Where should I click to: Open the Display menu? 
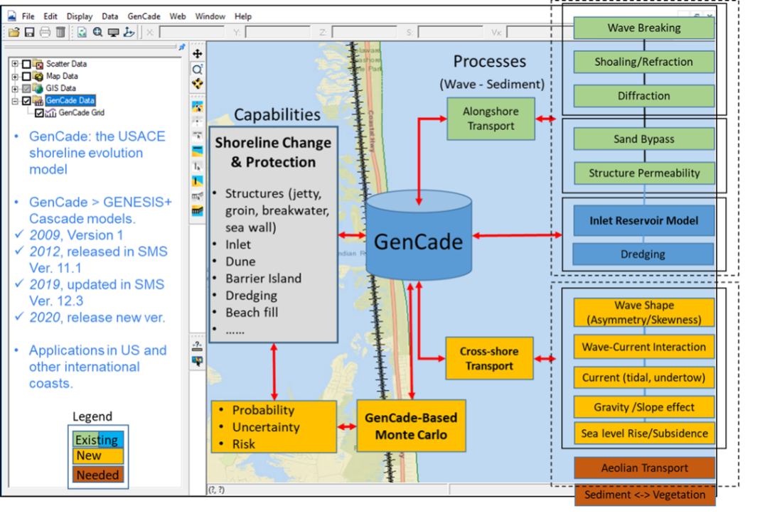coord(80,16)
